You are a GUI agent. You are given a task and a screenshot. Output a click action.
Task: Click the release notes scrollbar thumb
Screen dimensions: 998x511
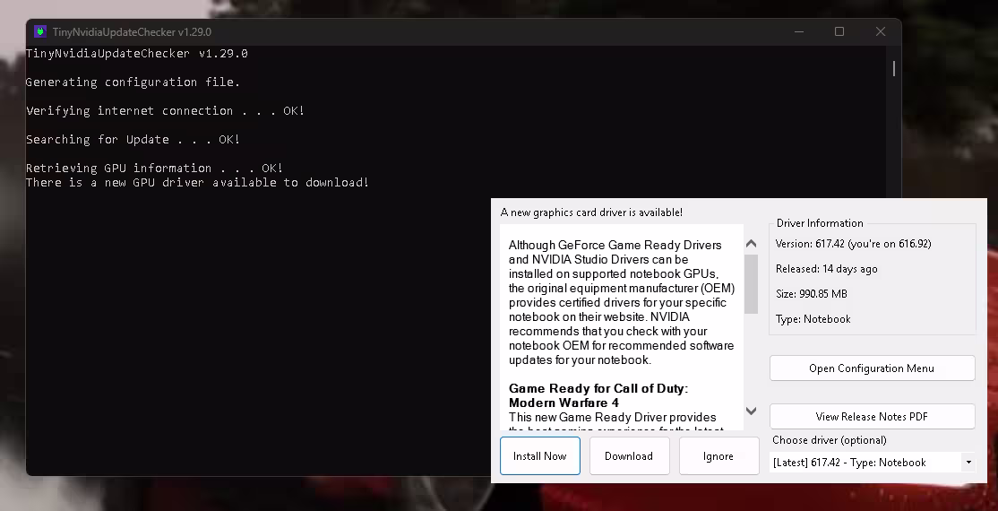click(751, 284)
